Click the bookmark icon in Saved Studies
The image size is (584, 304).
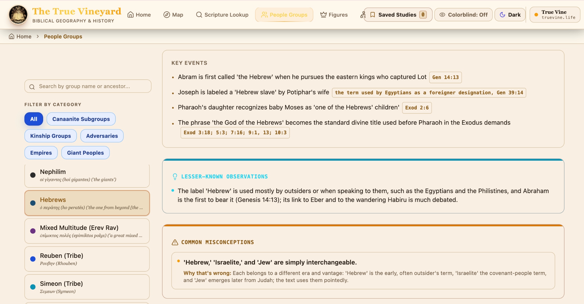click(372, 15)
